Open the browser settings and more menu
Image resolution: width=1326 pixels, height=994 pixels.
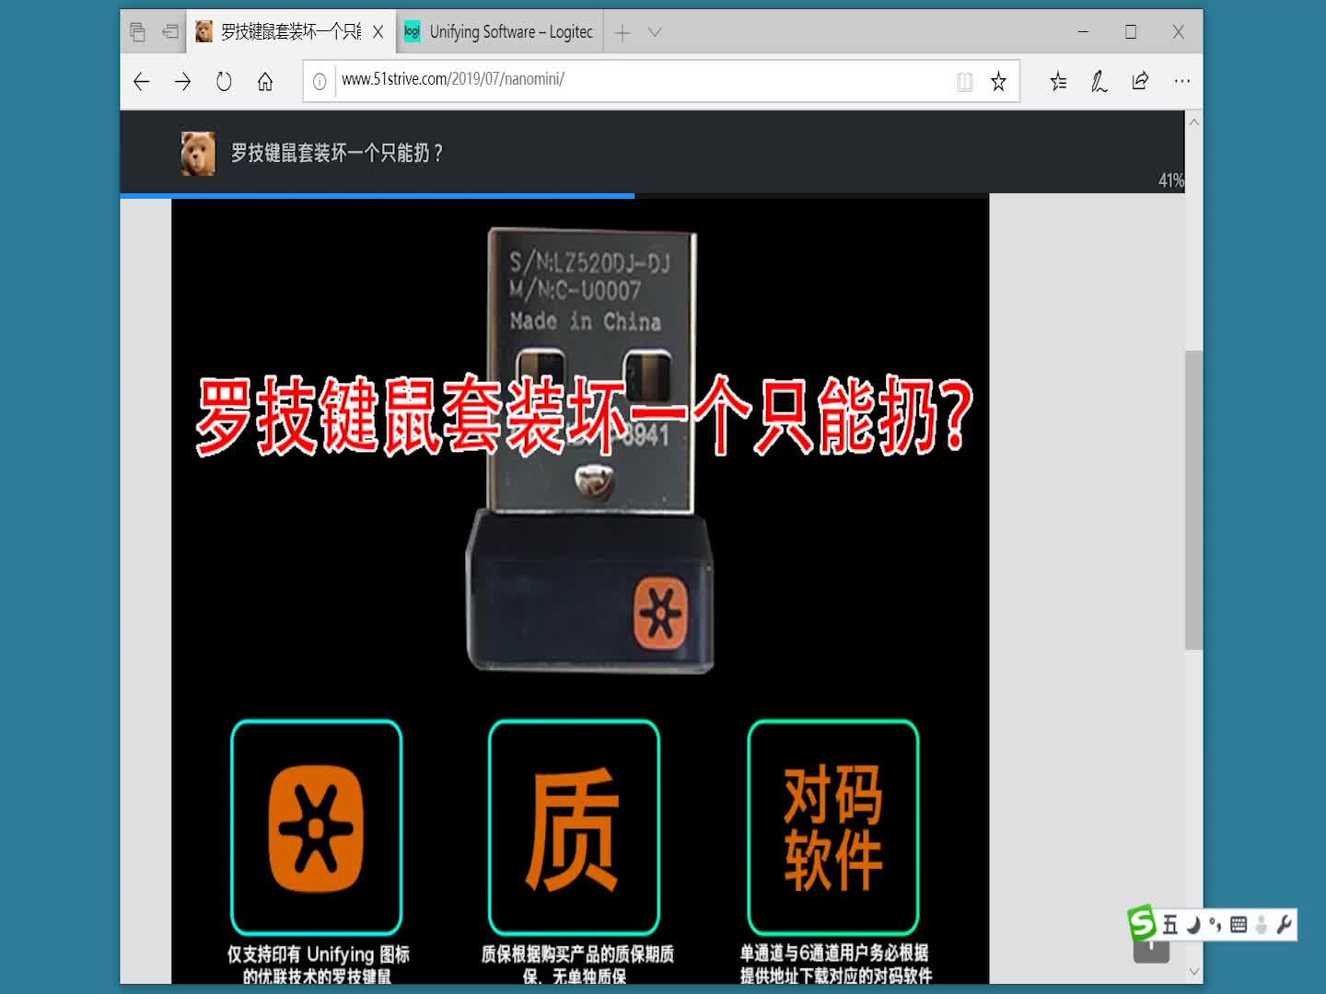click(1182, 82)
